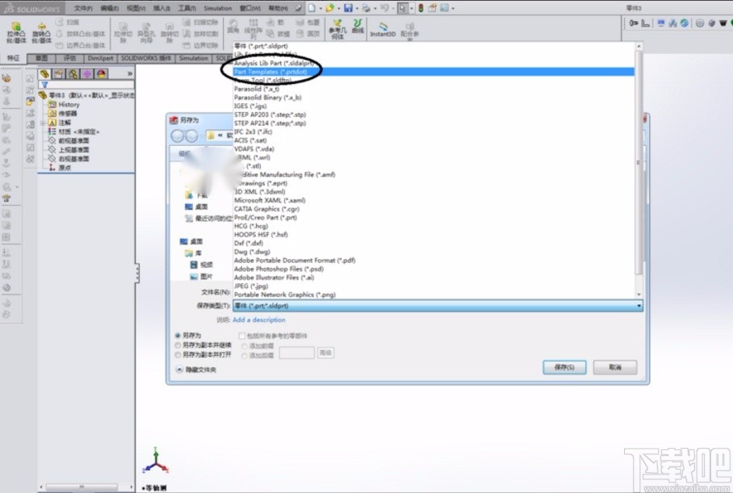This screenshot has height=493, width=733.
Task: Click the Add a description link
Action: coord(259,320)
